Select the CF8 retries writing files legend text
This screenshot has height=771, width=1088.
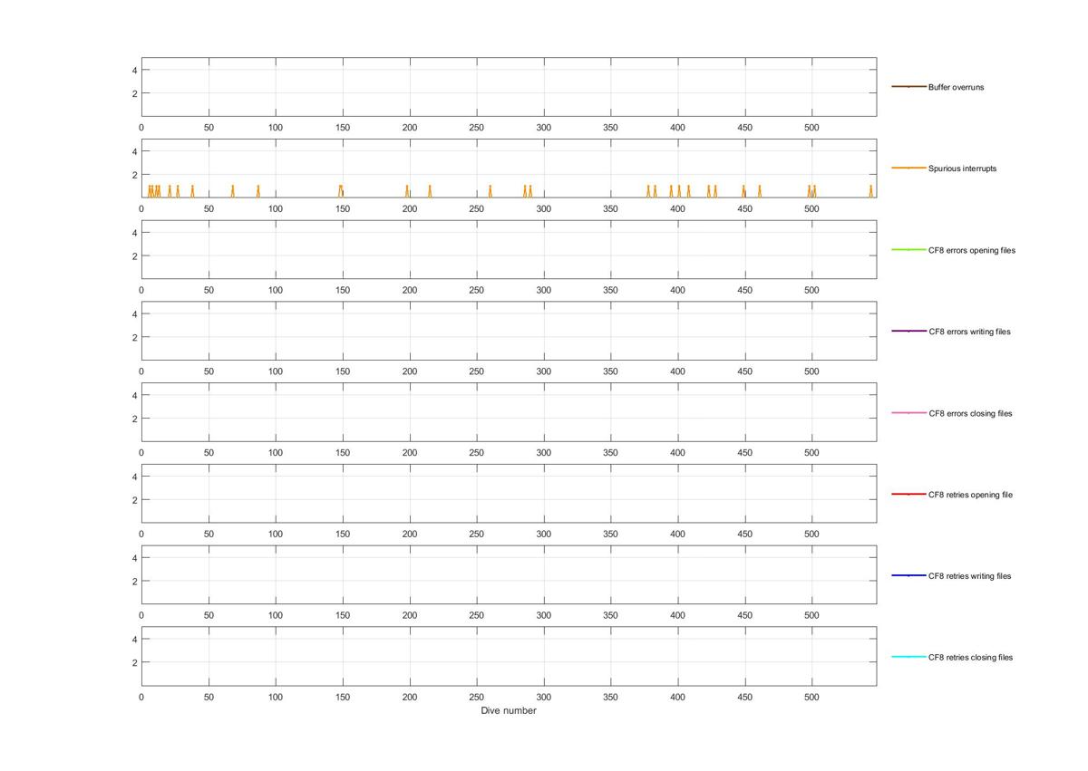click(969, 576)
